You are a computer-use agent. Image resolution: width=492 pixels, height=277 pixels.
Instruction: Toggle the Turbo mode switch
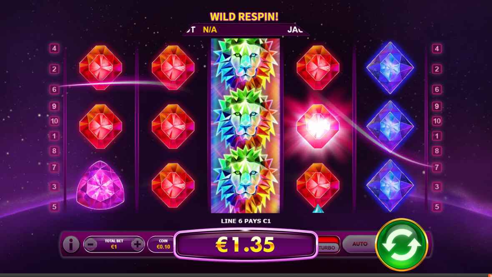(x=328, y=245)
